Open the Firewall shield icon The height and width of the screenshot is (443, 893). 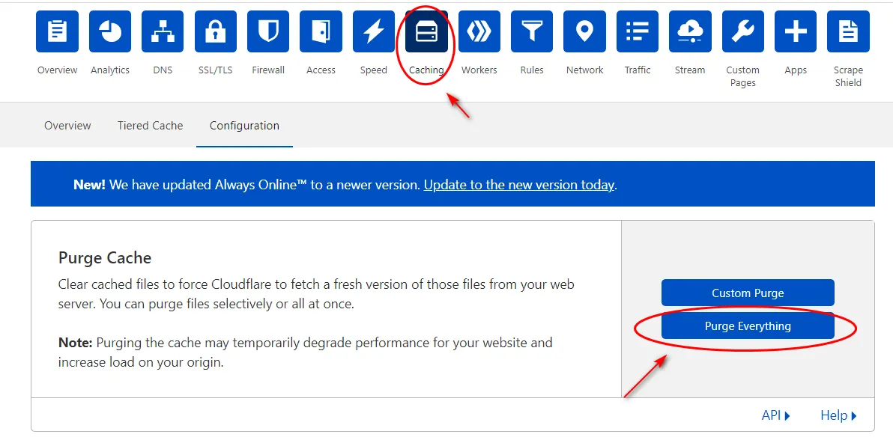(x=268, y=31)
